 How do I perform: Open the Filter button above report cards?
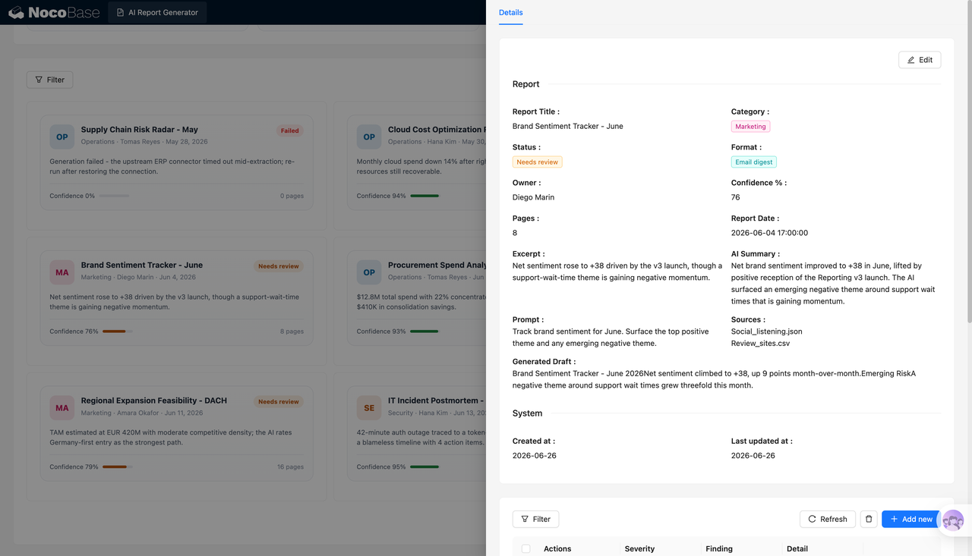click(x=50, y=80)
